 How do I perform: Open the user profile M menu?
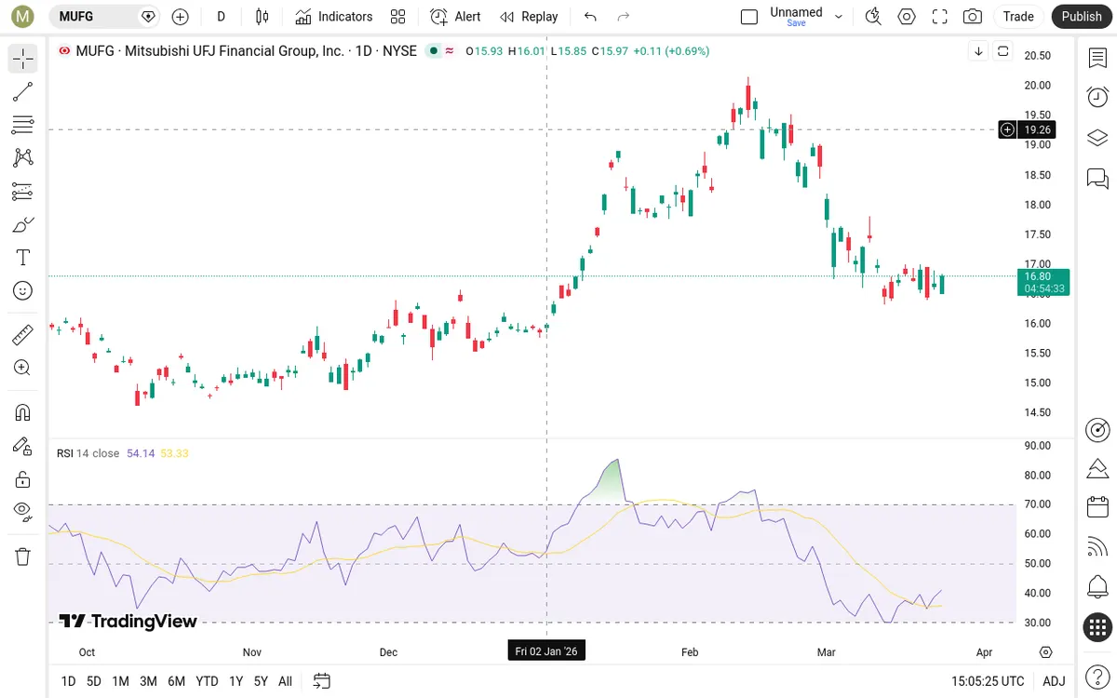point(23,17)
